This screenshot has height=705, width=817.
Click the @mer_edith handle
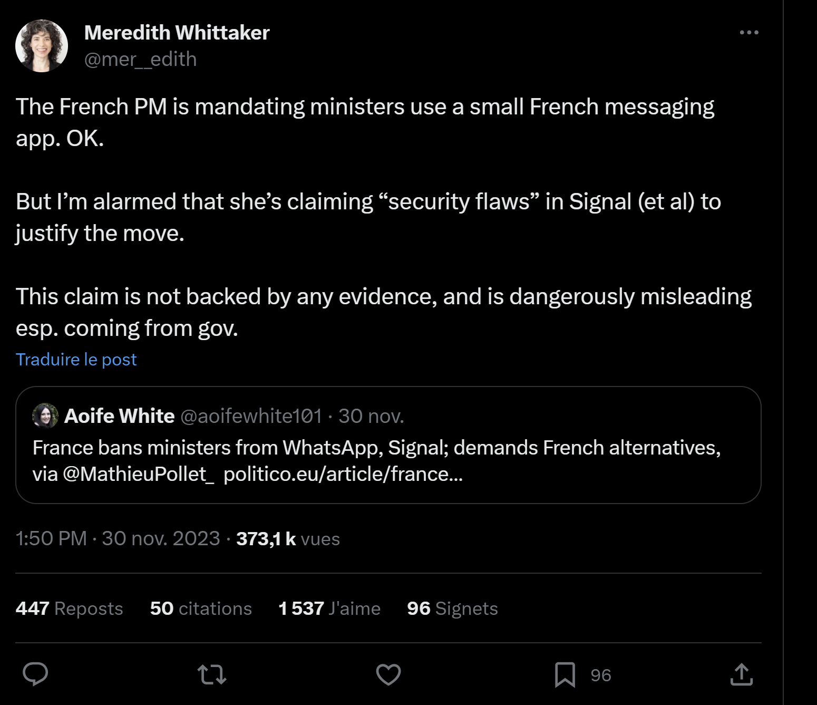(140, 59)
